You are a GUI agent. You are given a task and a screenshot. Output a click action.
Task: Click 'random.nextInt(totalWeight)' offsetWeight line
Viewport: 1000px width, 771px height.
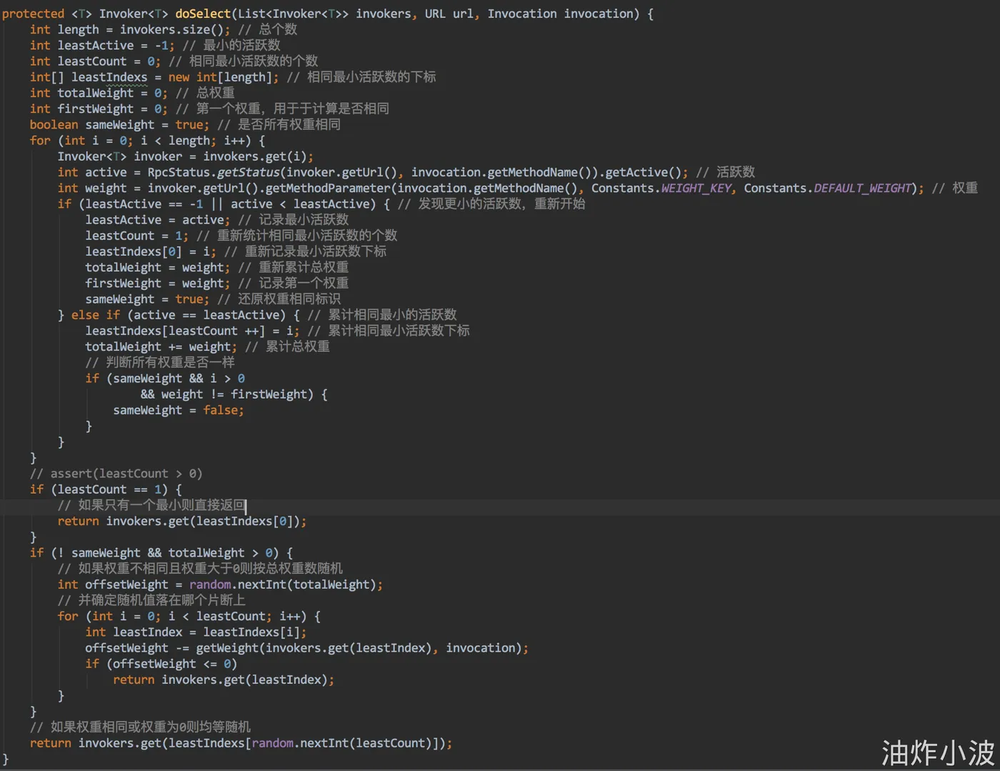[x=220, y=585]
